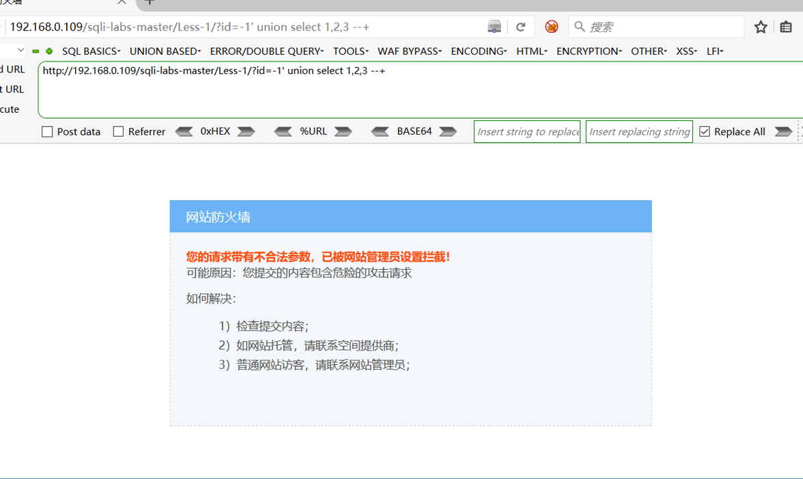
Task: Apply %URL encoding to the request
Action: [x=343, y=131]
